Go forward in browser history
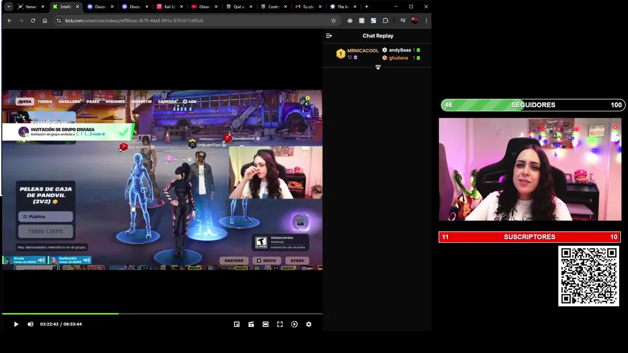Screen dimensions: 628x353 (21, 21)
